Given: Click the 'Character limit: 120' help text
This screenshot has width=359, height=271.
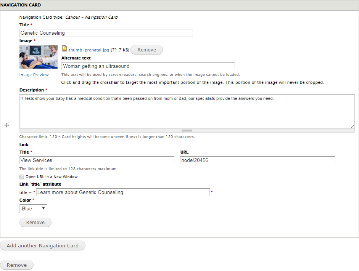Looking at the screenshot, I should click(107, 136).
